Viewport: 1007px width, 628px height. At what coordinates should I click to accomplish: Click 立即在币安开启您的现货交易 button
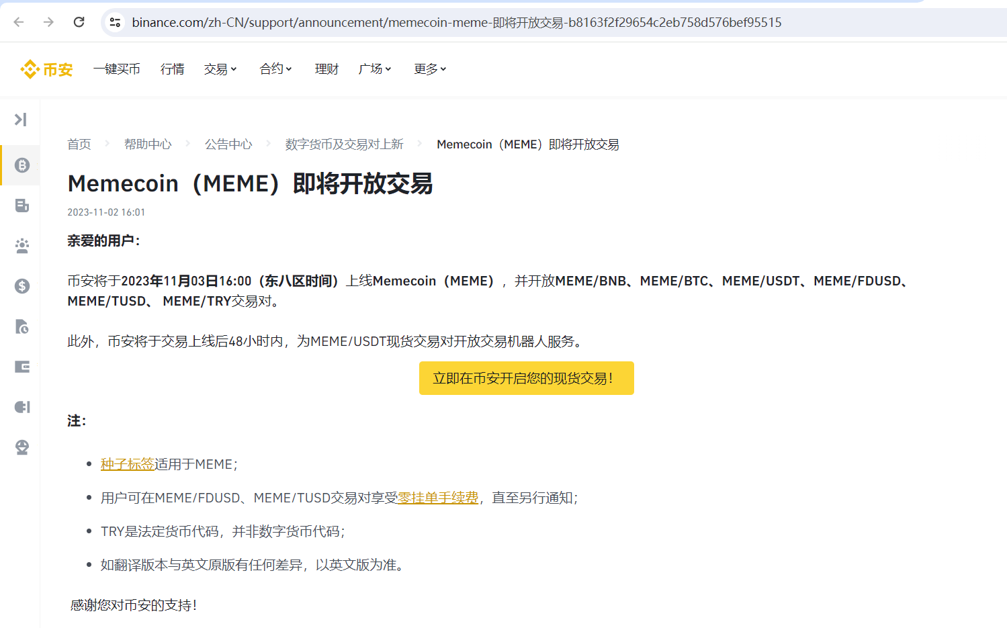(527, 378)
